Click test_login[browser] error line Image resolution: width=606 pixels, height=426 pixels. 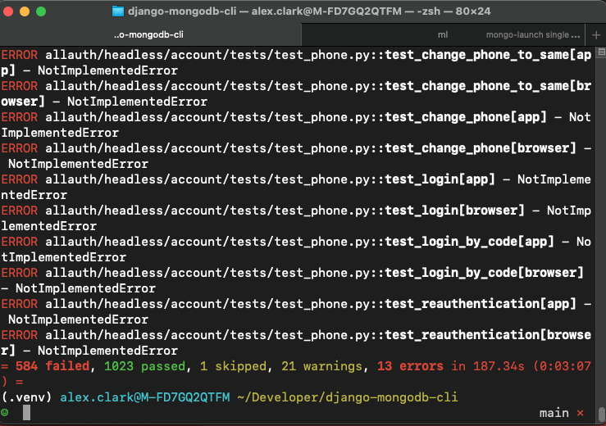(296, 218)
